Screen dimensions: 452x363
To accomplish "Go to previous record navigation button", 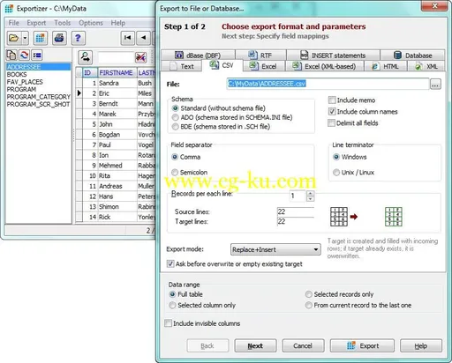I will click(x=144, y=38).
